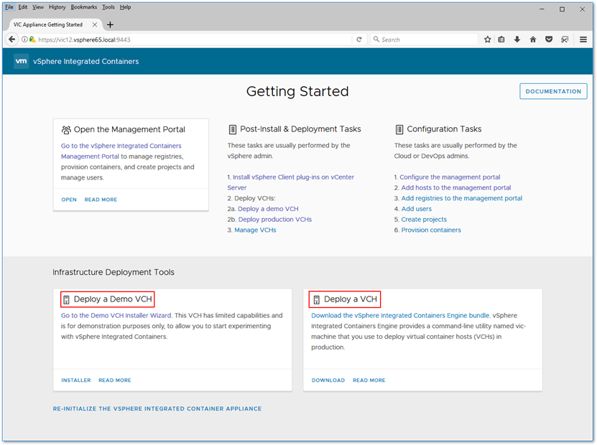Click the host icon beside Deploy a Demo VCH

tap(66, 300)
